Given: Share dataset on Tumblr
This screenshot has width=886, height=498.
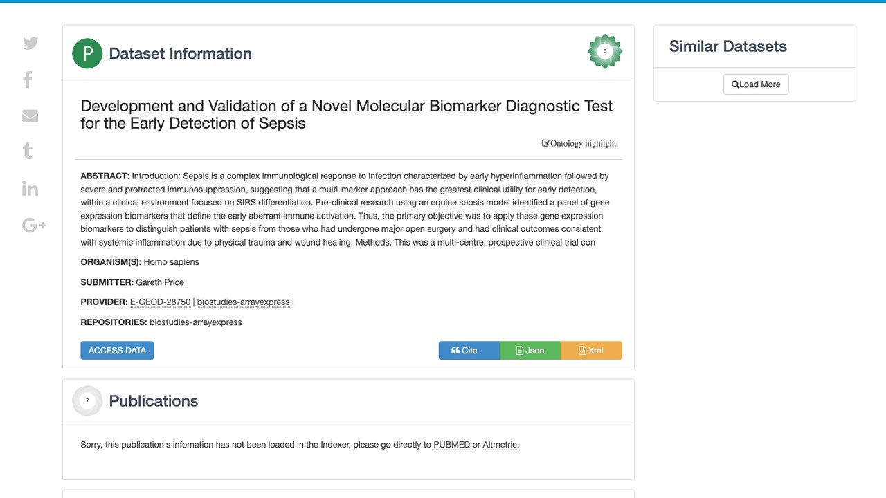Looking at the screenshot, I should [28, 151].
